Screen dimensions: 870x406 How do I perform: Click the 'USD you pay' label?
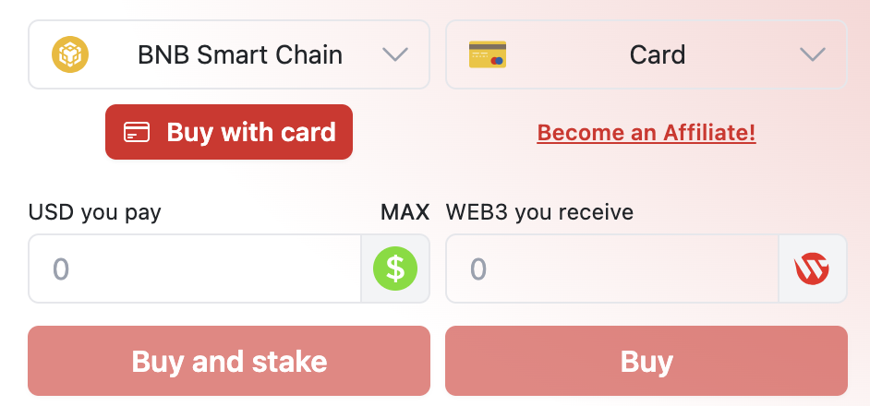point(95,212)
